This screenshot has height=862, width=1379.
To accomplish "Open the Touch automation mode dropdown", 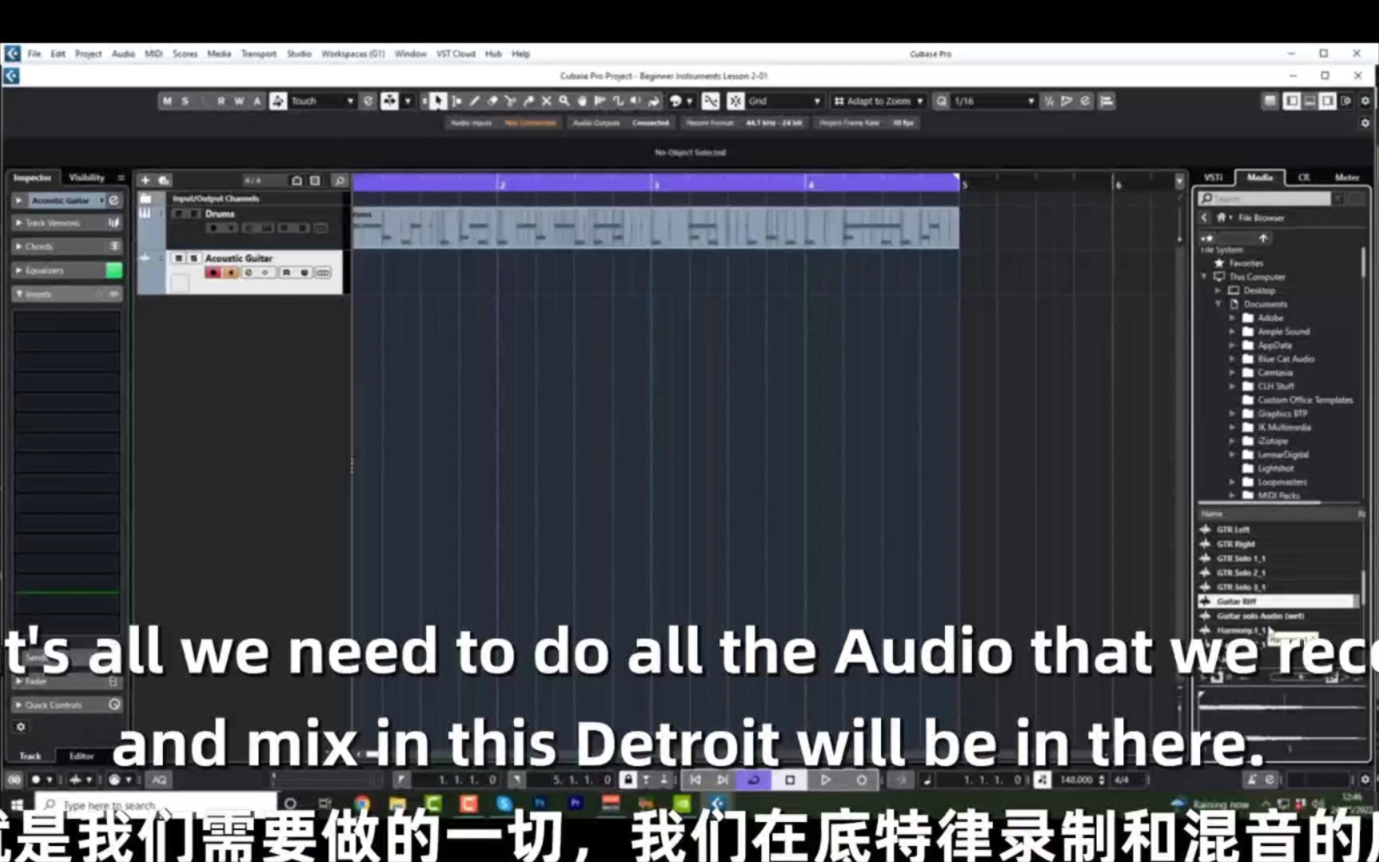I will coord(350,101).
